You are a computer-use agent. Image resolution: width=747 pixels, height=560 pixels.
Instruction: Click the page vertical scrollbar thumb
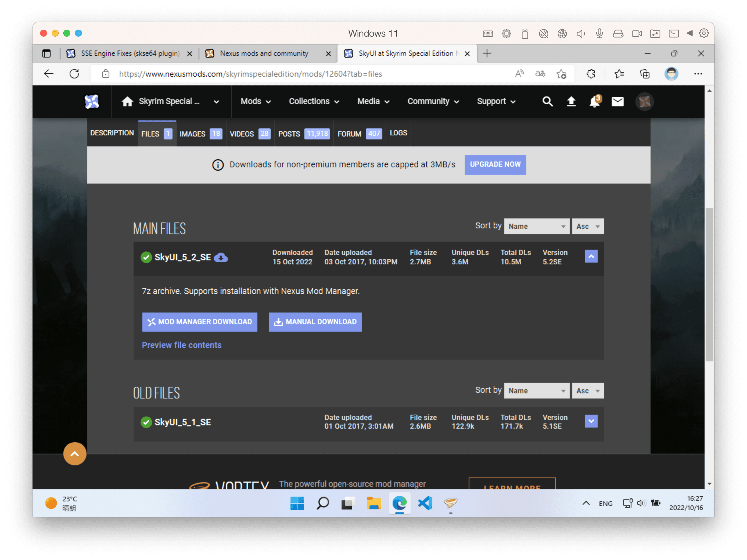709,284
